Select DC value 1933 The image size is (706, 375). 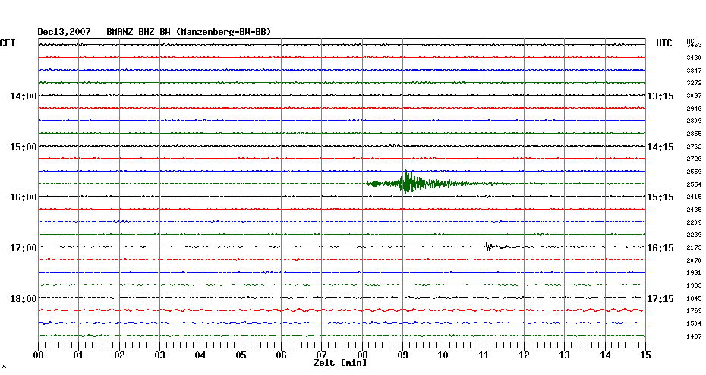tap(694, 286)
